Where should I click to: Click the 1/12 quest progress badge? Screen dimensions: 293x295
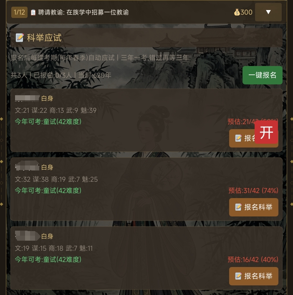pyautogui.click(x=19, y=13)
